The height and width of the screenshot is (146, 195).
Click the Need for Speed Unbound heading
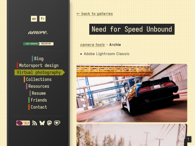(x=132, y=29)
